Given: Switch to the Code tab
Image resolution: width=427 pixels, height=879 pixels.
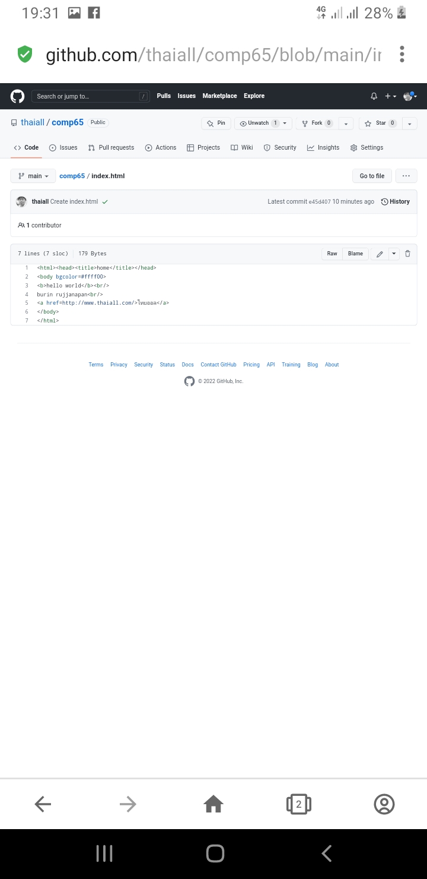Looking at the screenshot, I should pyautogui.click(x=27, y=147).
